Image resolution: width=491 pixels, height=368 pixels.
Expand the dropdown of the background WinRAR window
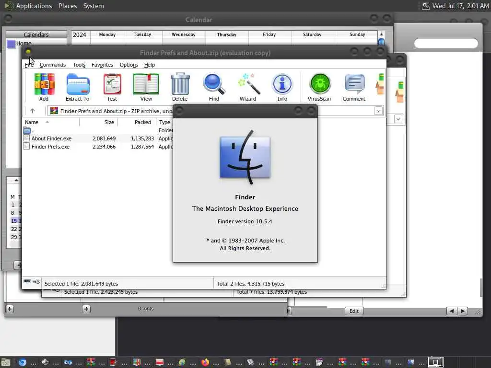(x=398, y=119)
